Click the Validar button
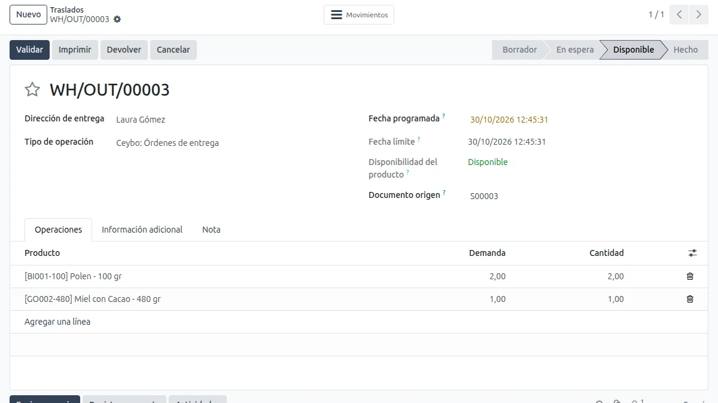This screenshot has height=403, width=718. 29,50
